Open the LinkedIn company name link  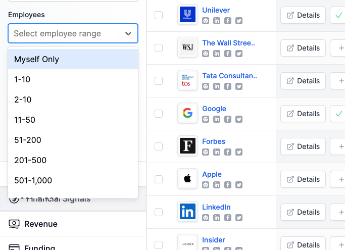(x=216, y=207)
